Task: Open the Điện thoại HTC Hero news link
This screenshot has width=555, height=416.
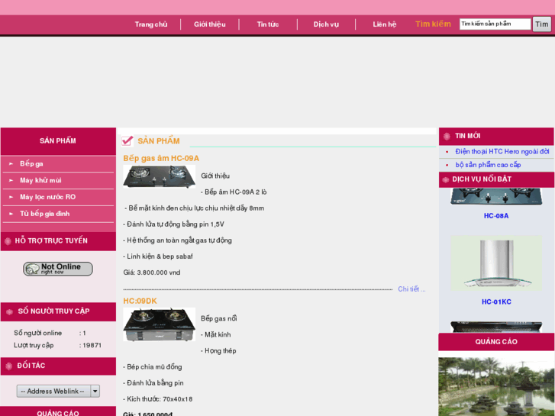Action: pos(502,152)
